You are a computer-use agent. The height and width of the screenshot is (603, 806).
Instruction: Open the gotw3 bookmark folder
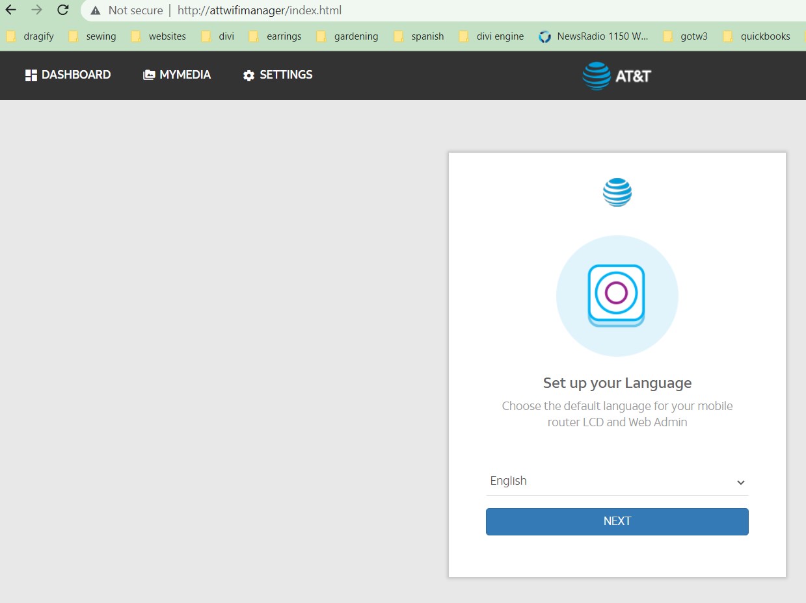(686, 36)
